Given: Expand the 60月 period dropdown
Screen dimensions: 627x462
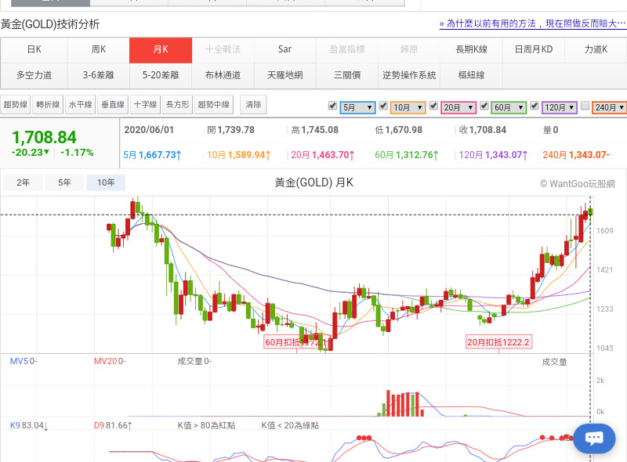Looking at the screenshot, I should [x=509, y=107].
